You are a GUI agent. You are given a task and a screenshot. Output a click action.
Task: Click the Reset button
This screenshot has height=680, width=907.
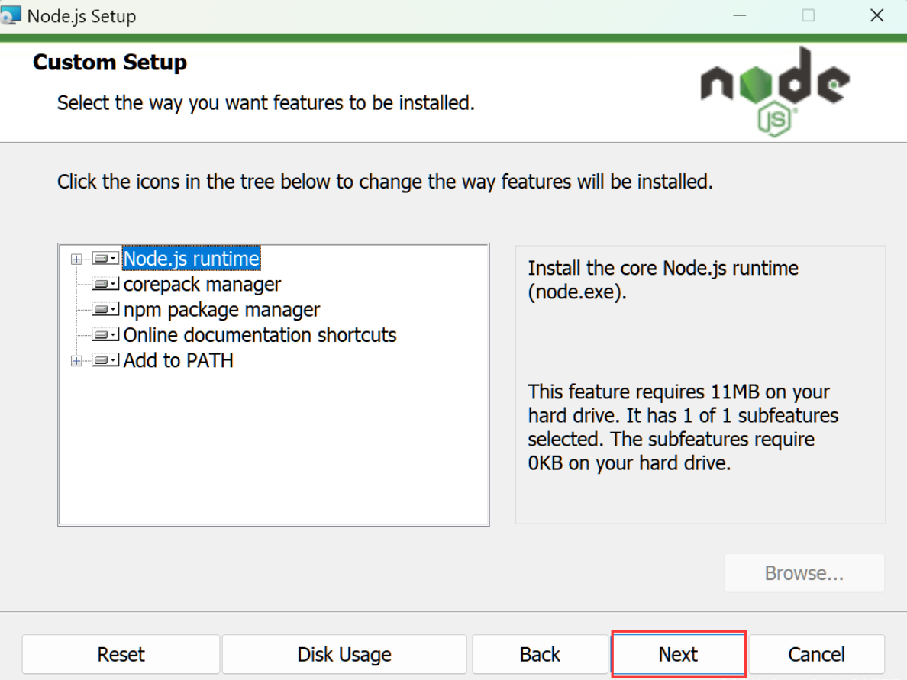point(121,654)
